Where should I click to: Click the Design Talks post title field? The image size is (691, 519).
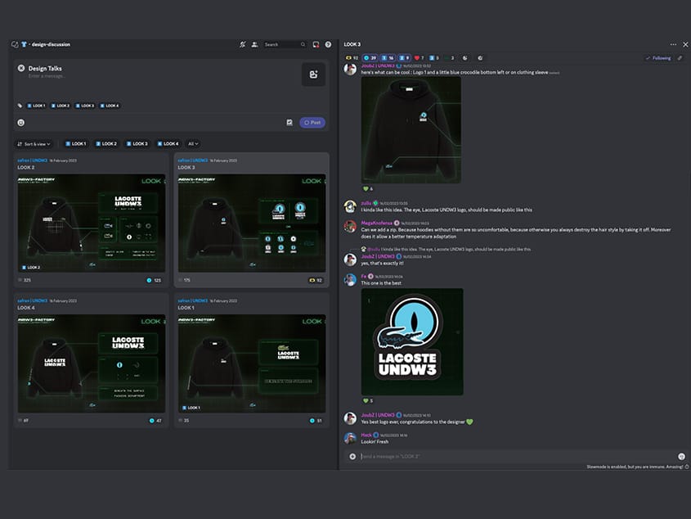[45, 68]
